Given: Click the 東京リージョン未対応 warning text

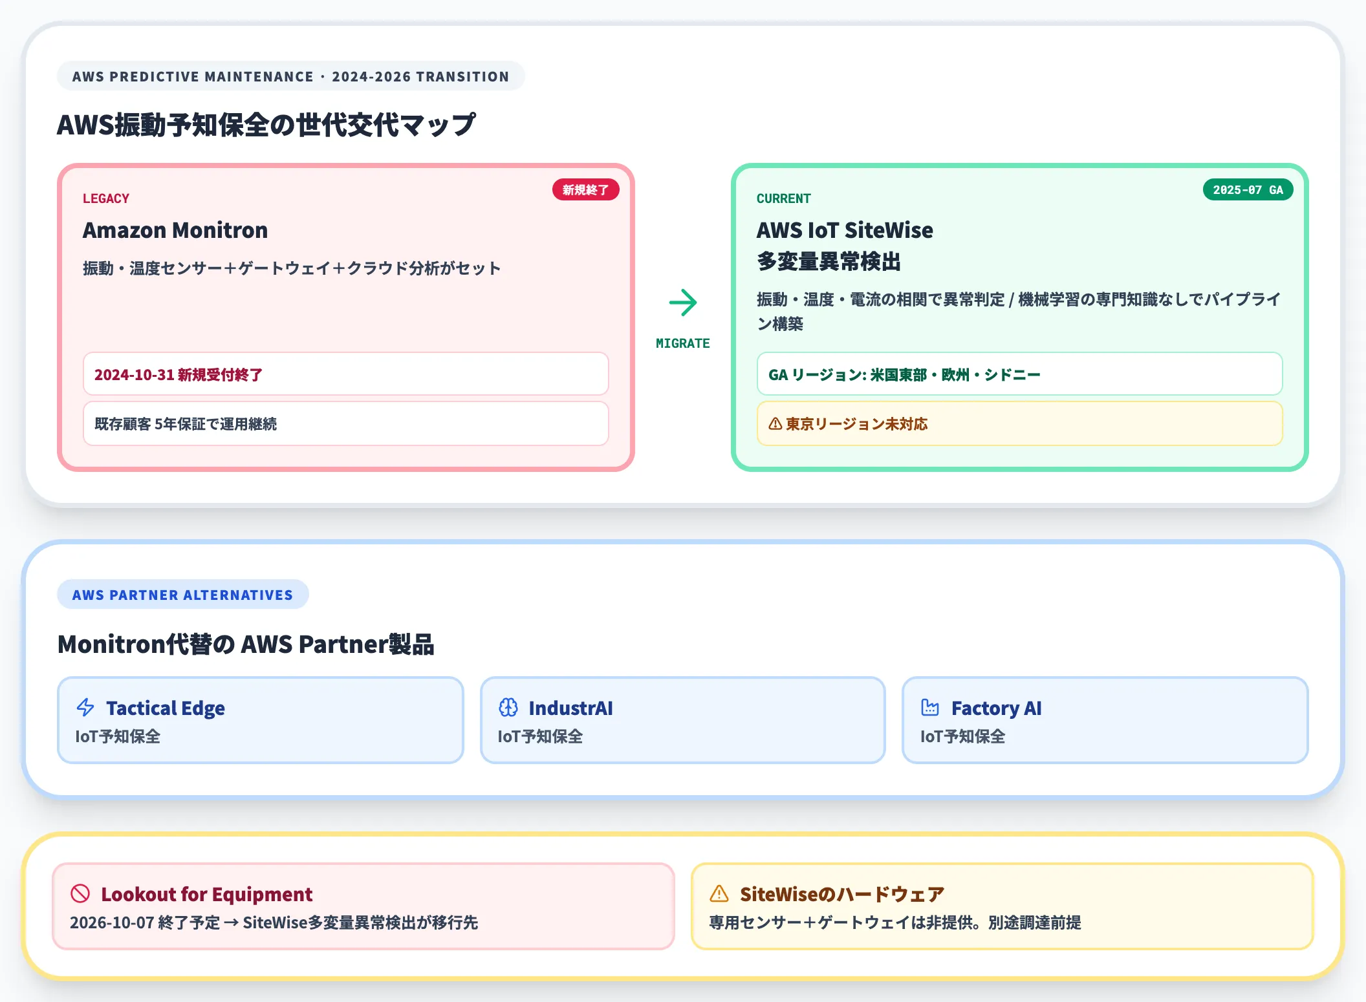Looking at the screenshot, I should click(856, 424).
